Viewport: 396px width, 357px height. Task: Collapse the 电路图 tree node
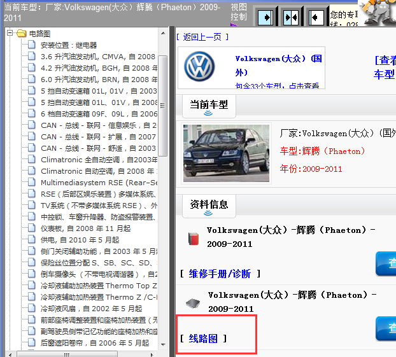(10, 33)
